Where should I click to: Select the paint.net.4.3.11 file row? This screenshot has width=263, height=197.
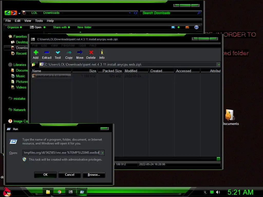coord(51,76)
